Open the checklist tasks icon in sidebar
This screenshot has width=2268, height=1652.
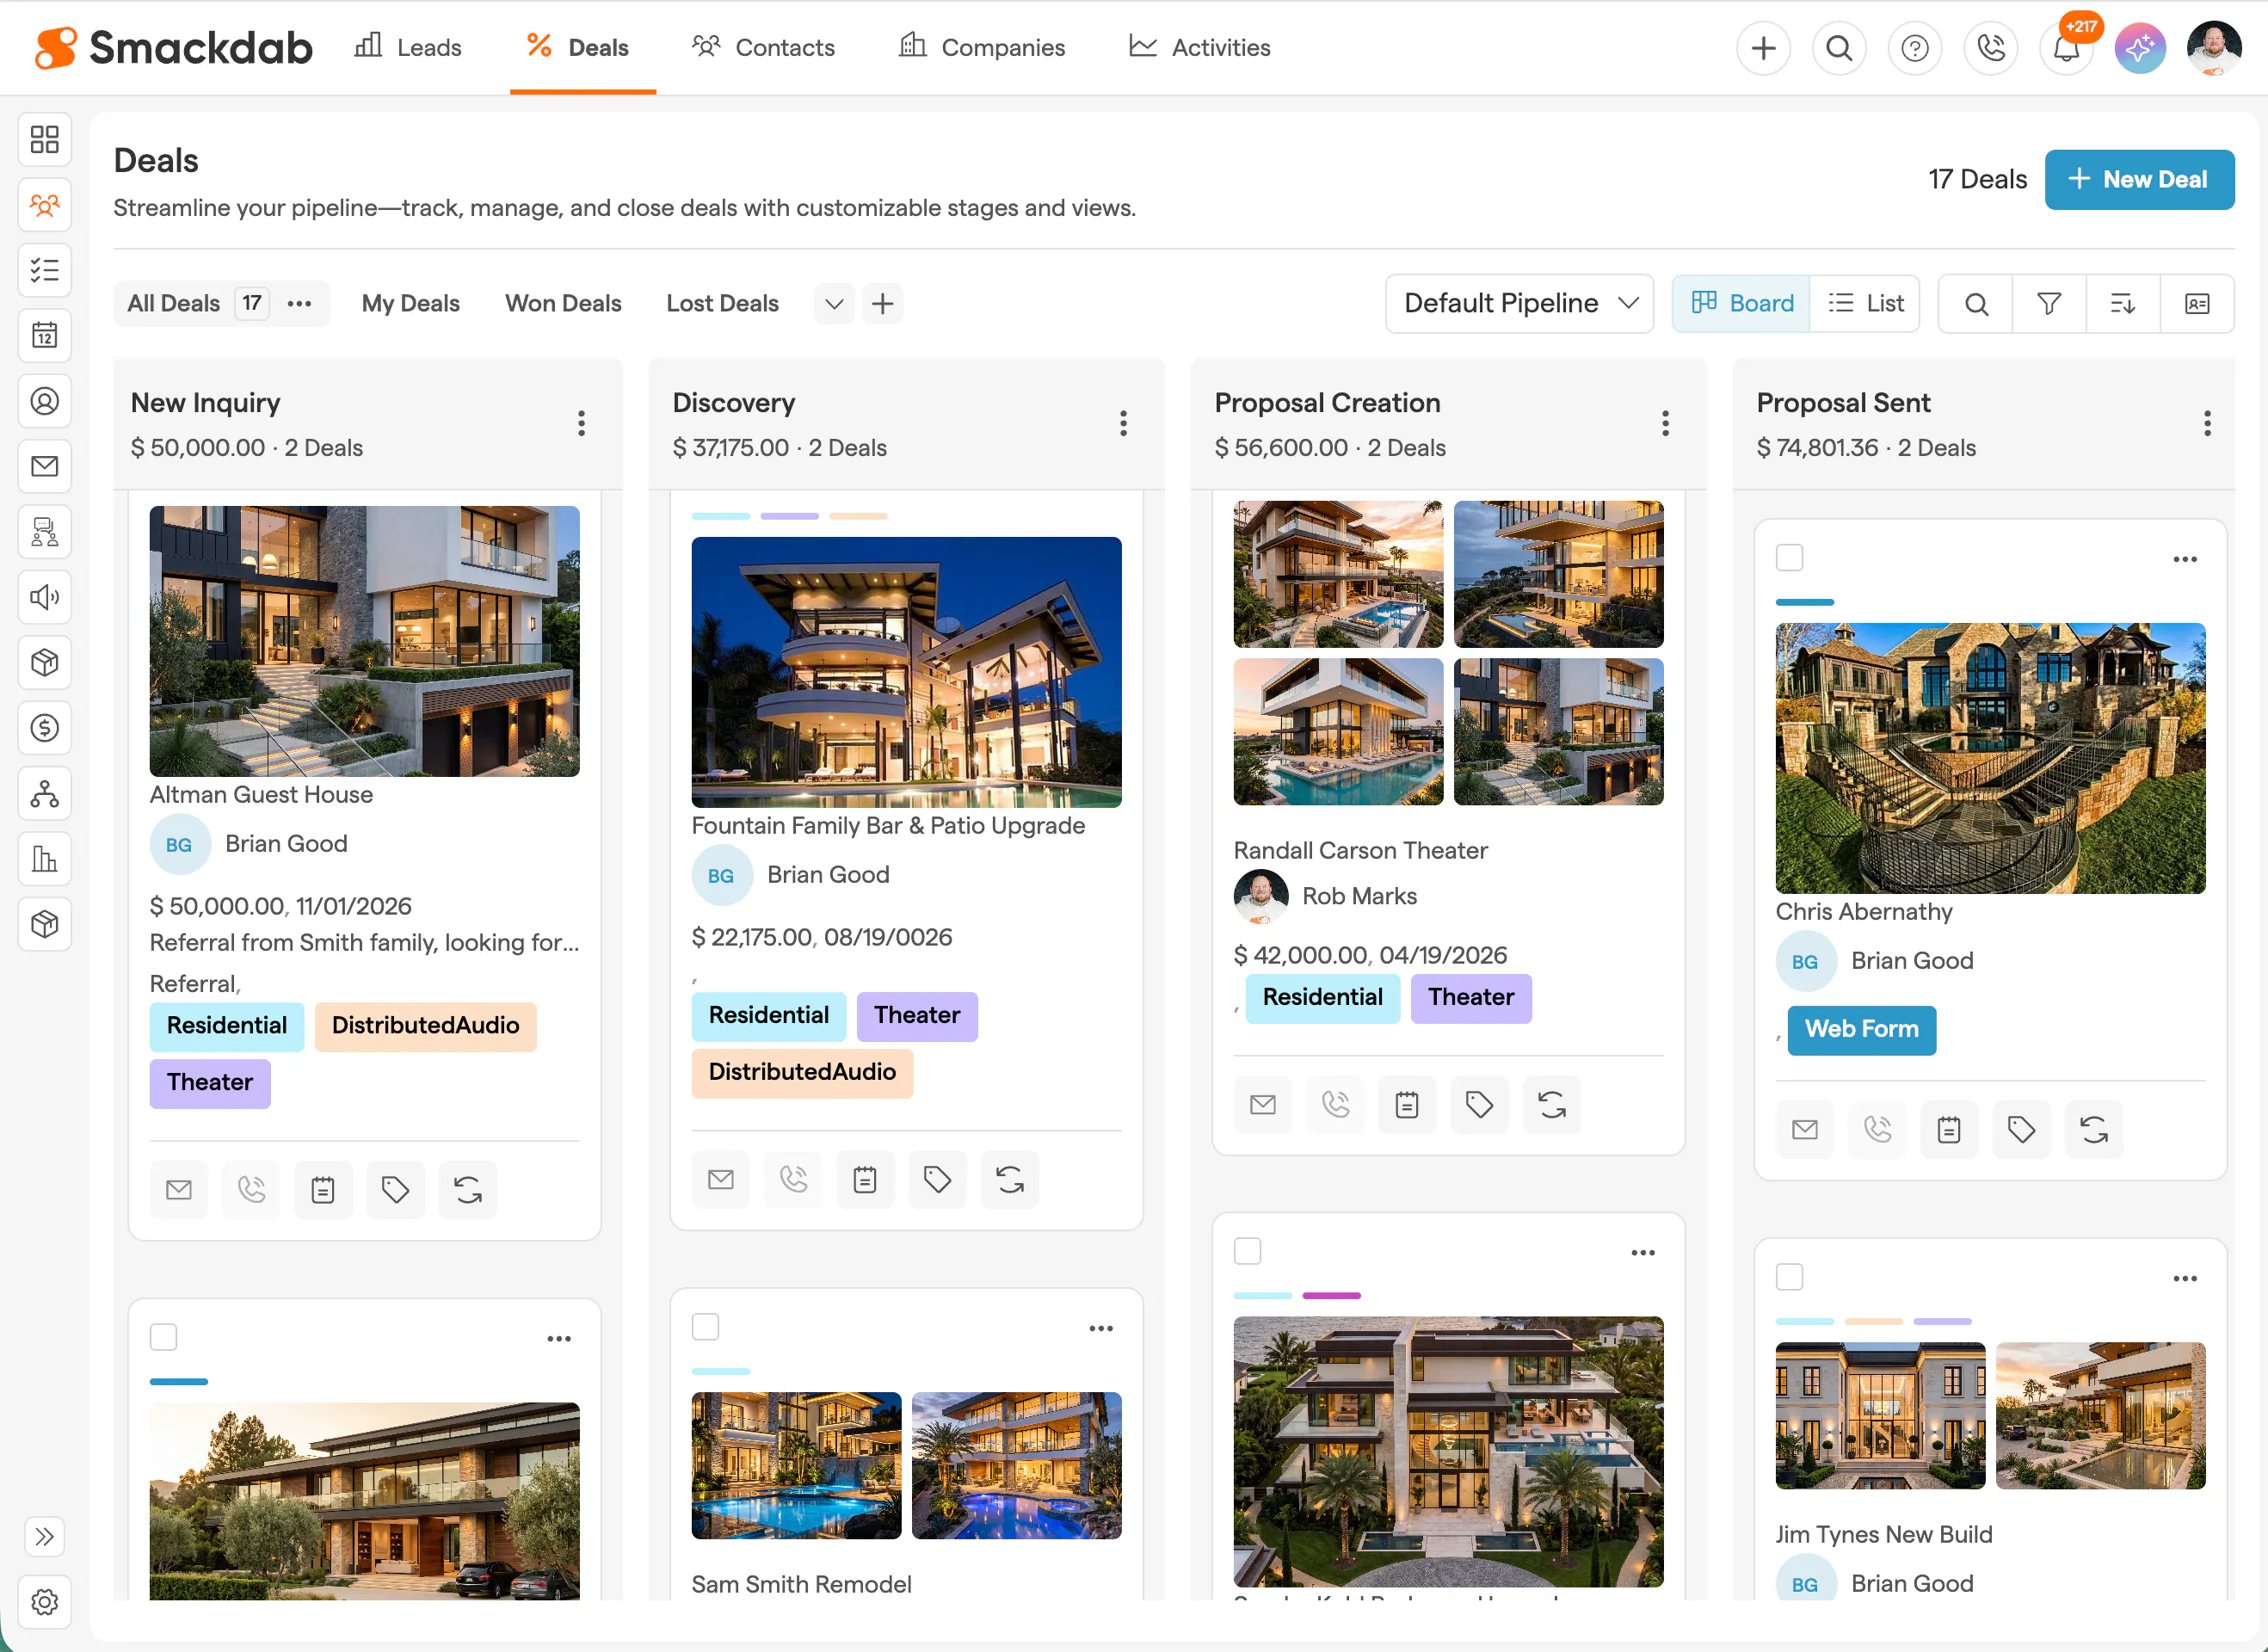click(45, 270)
